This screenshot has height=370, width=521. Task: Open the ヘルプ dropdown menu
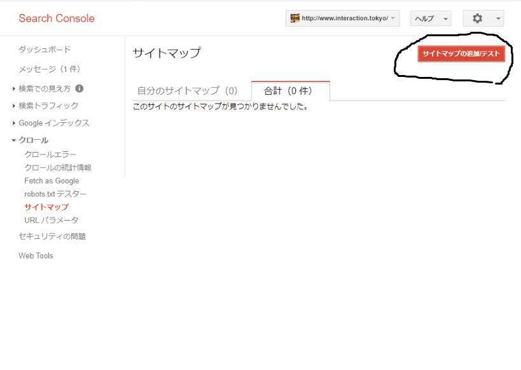click(x=431, y=18)
